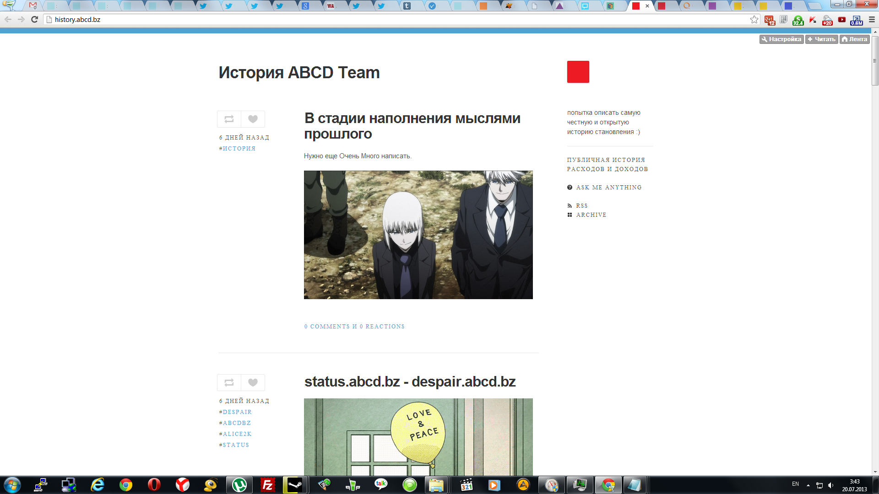
Task: Bookmark page with star icon
Action: pos(754,20)
